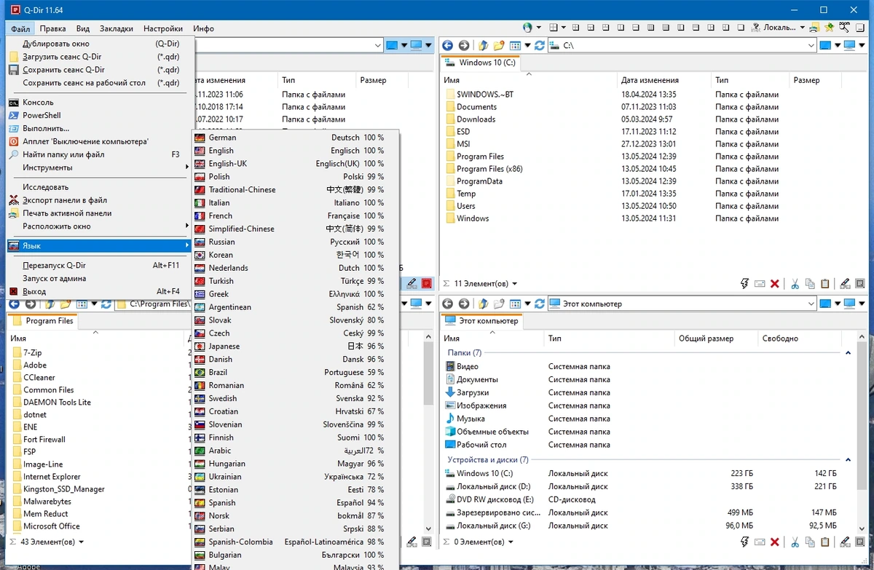Open favorites star icon in main toolbar
The image size is (874, 570).
click(x=830, y=28)
